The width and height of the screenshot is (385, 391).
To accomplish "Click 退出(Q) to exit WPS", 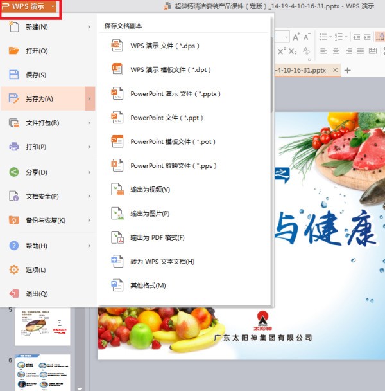I will click(36, 294).
